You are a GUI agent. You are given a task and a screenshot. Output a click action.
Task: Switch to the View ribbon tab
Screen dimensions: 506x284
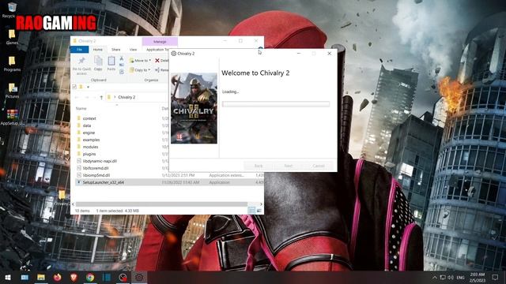(x=133, y=49)
